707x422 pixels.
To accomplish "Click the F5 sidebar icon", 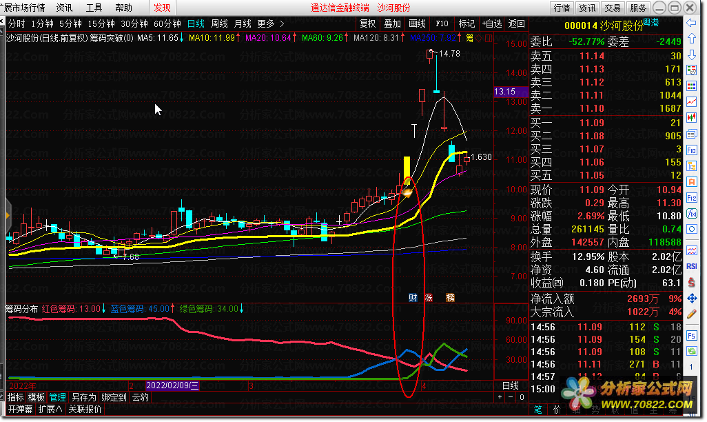I will (691, 335).
